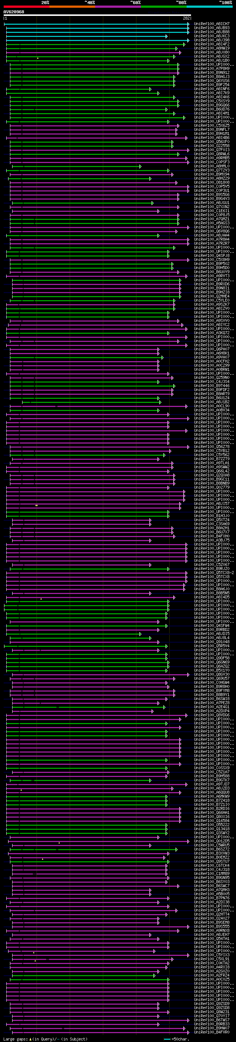Select hit label UniRef100_C5XSY9
This screenshot has width=236, height=1042.
click(x=212, y=101)
